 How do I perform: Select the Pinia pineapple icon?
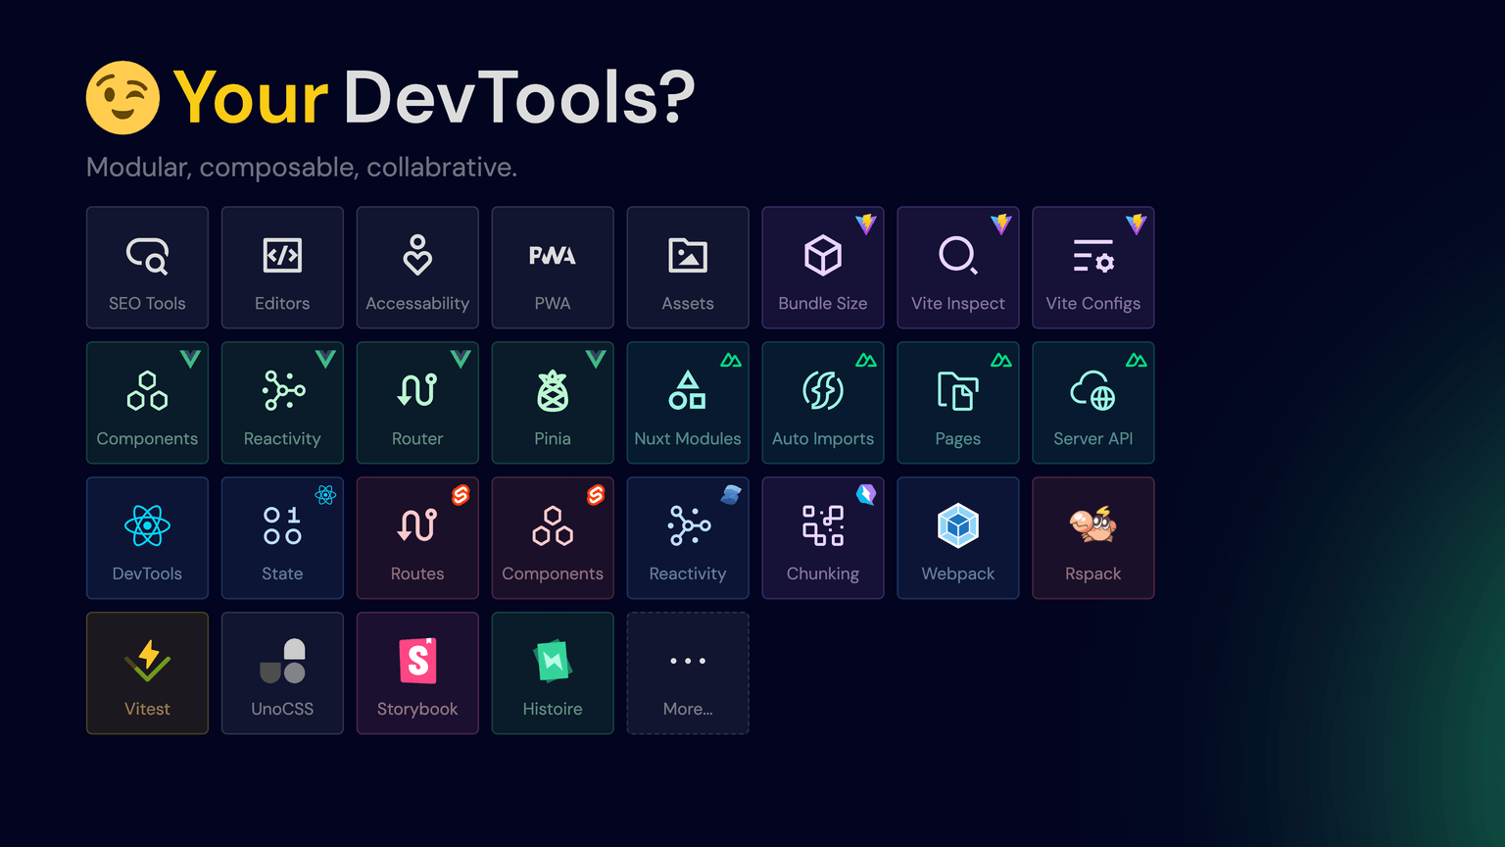(553, 392)
